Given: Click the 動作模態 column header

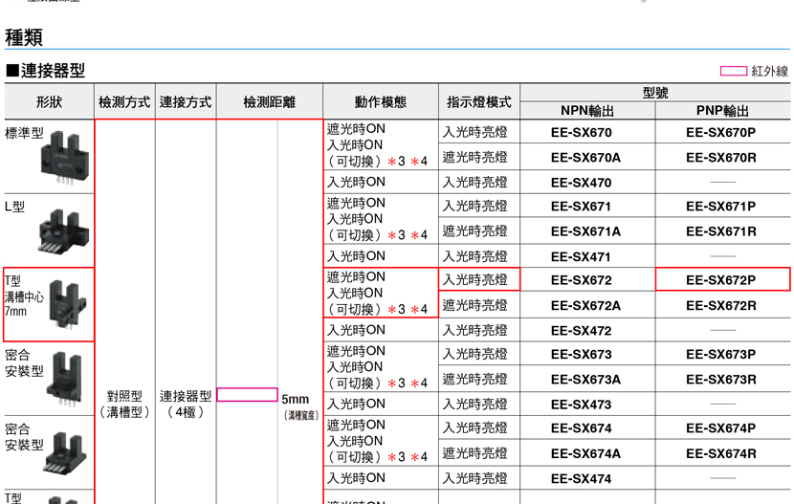Looking at the screenshot, I should tap(381, 102).
